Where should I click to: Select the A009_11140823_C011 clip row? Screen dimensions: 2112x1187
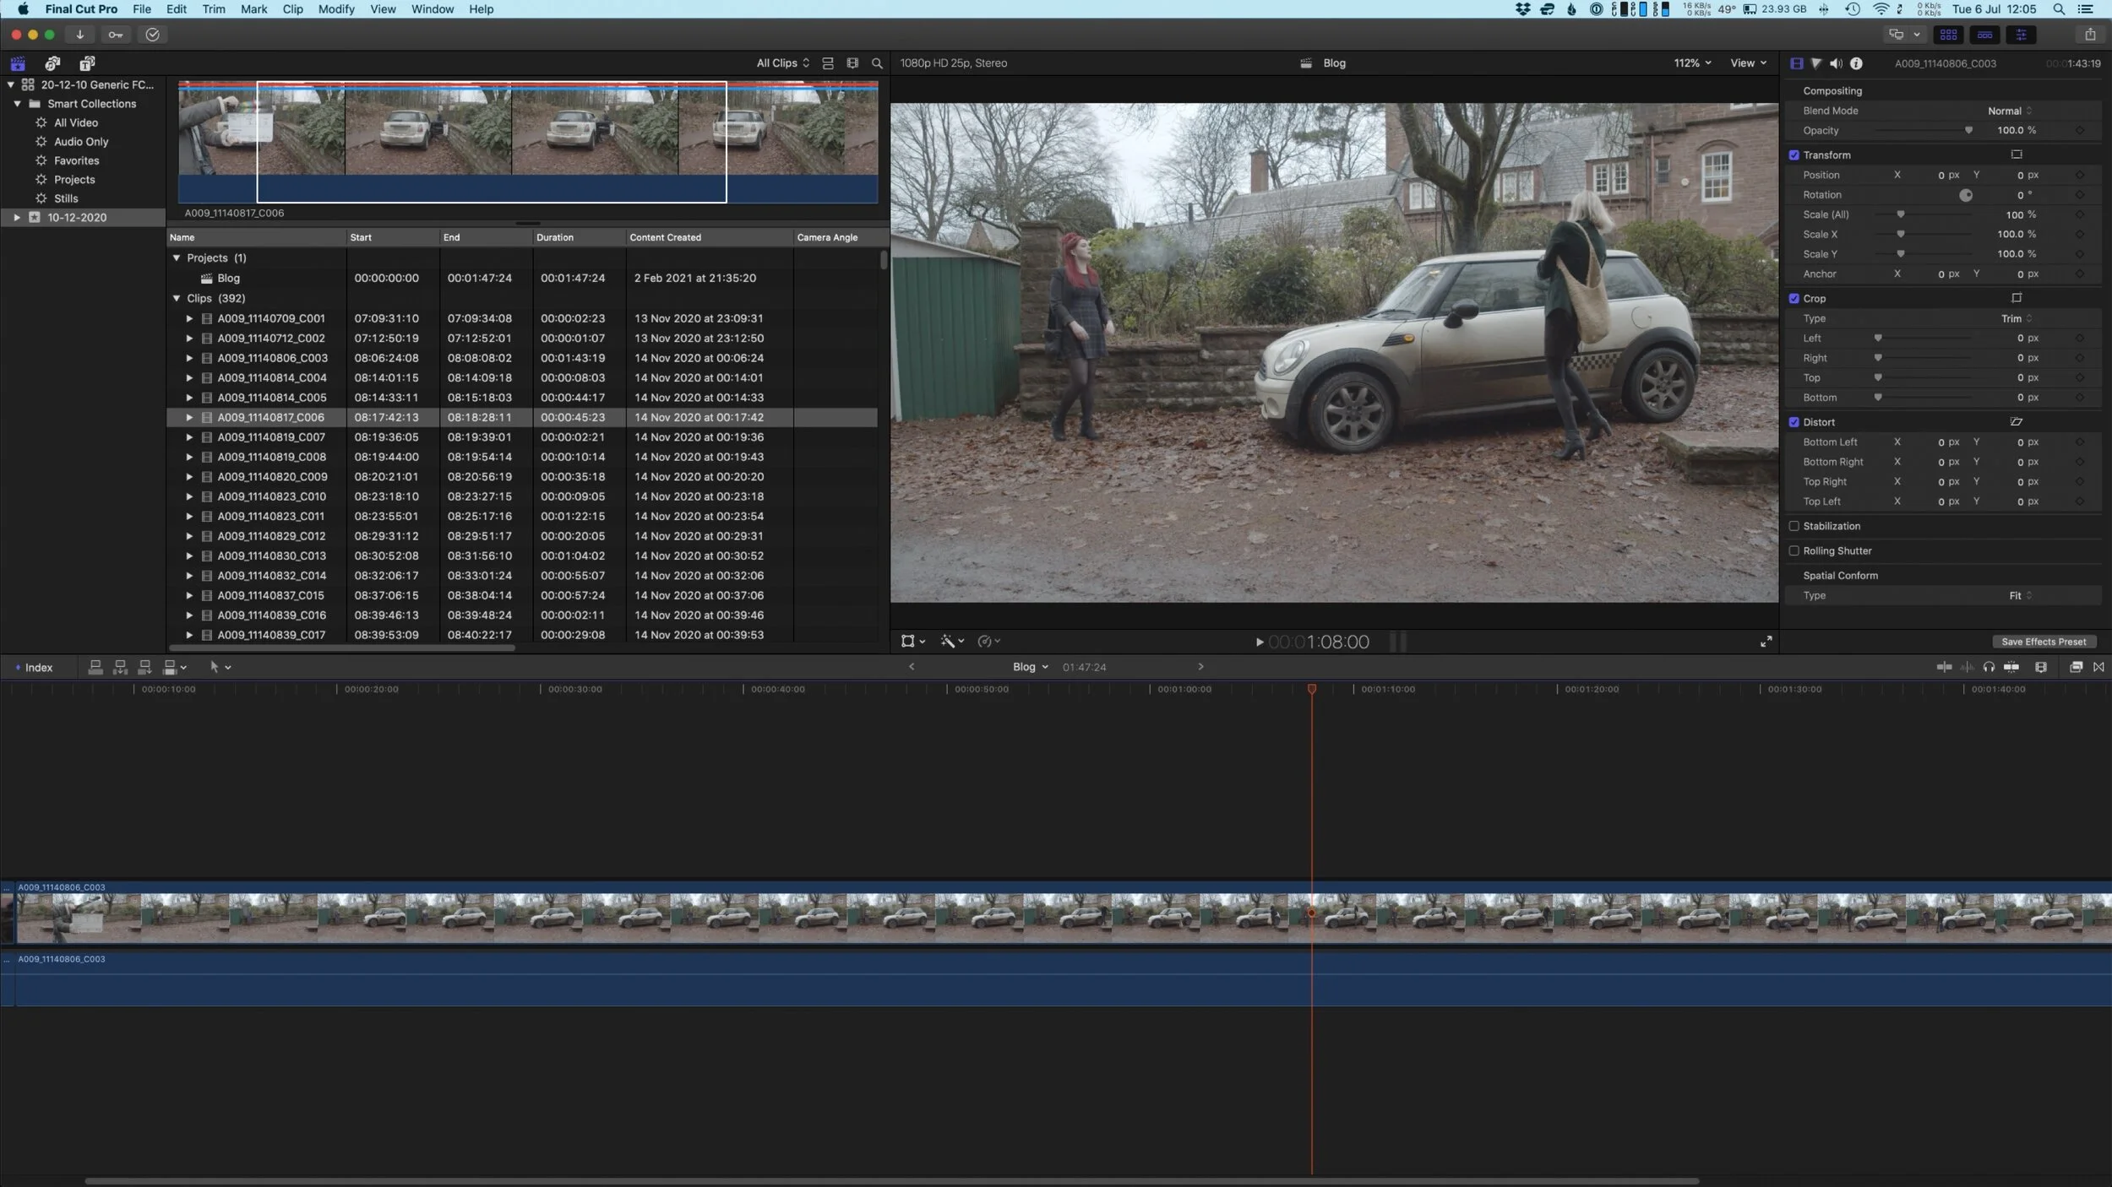pos(521,517)
